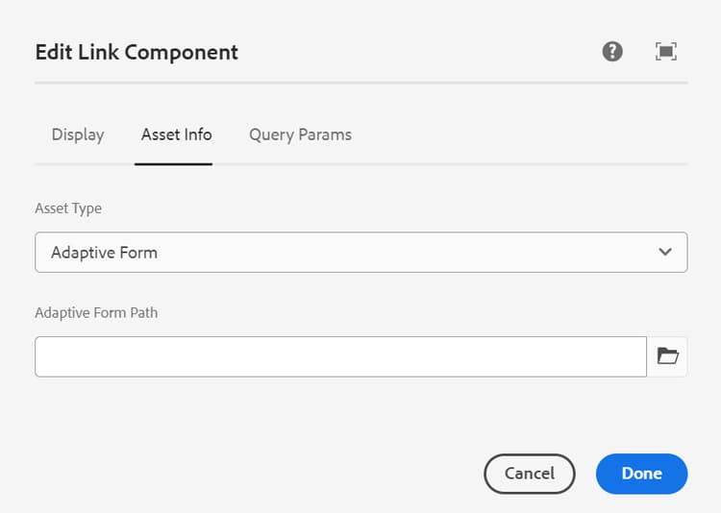Switch to the Display tab
This screenshot has height=513, width=721.
tap(78, 134)
